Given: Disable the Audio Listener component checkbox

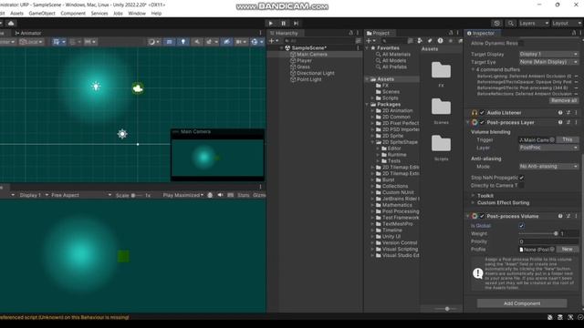Looking at the screenshot, I should click(482, 113).
